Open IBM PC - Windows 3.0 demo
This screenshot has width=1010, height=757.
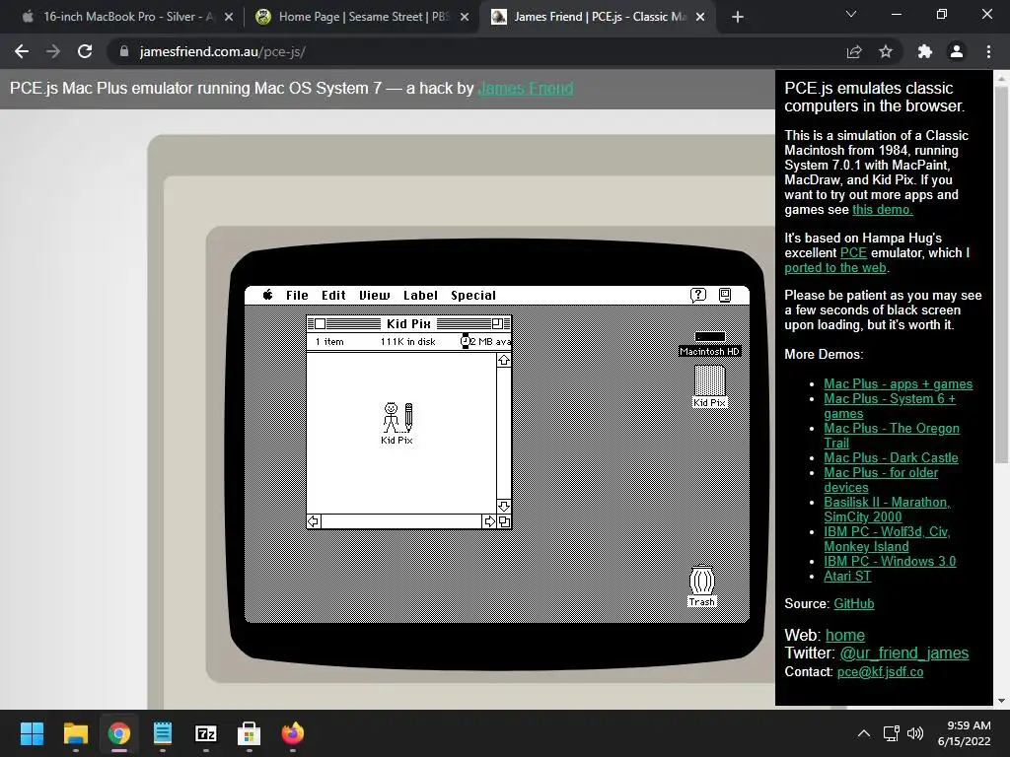click(x=890, y=561)
